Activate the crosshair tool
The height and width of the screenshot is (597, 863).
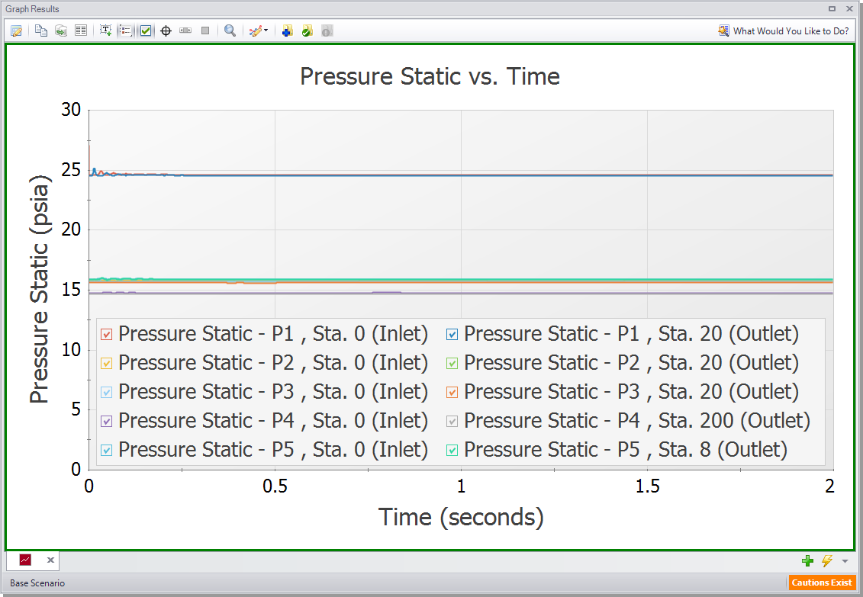click(x=166, y=30)
